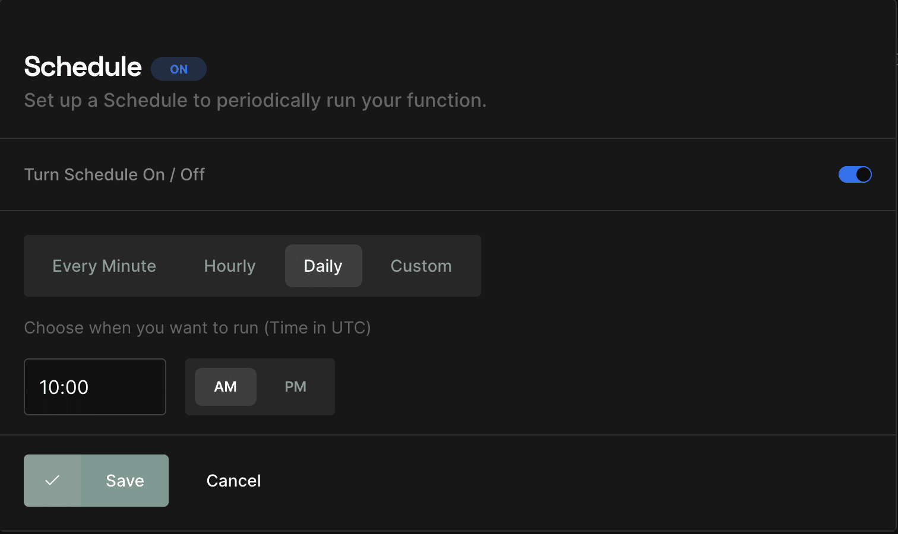Save the schedule settings

point(96,481)
